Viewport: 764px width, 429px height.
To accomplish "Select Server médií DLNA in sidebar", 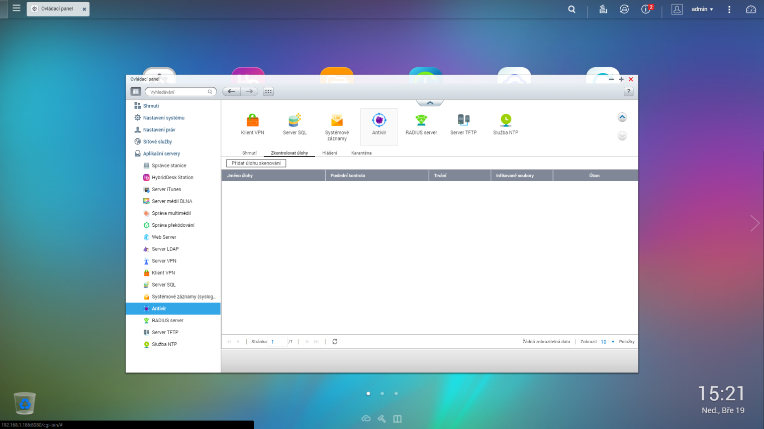I will pos(173,201).
